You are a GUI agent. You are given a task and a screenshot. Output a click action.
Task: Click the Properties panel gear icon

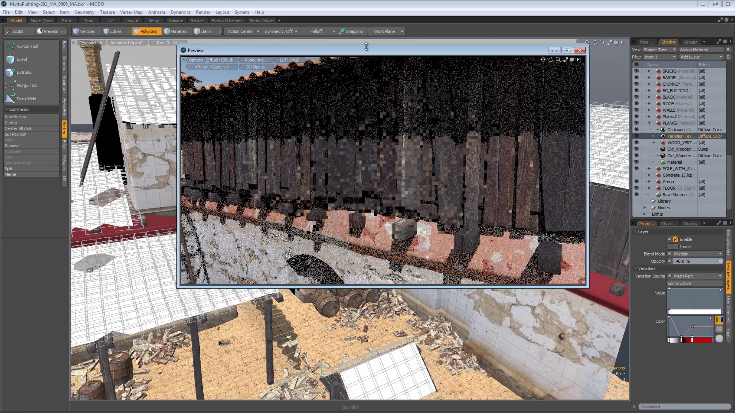coord(725,223)
